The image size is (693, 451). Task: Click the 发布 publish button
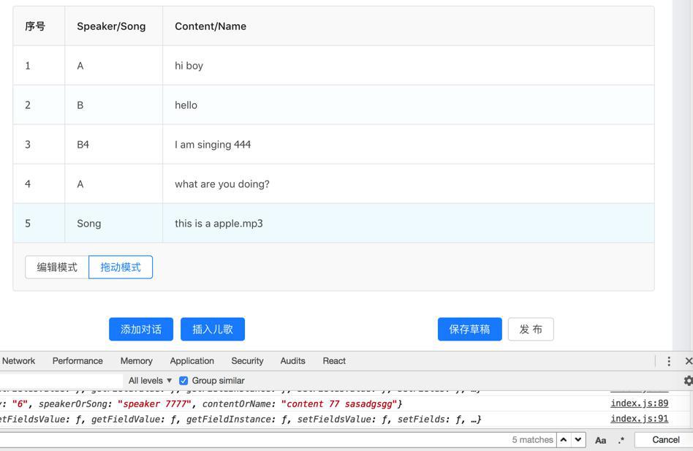point(531,330)
